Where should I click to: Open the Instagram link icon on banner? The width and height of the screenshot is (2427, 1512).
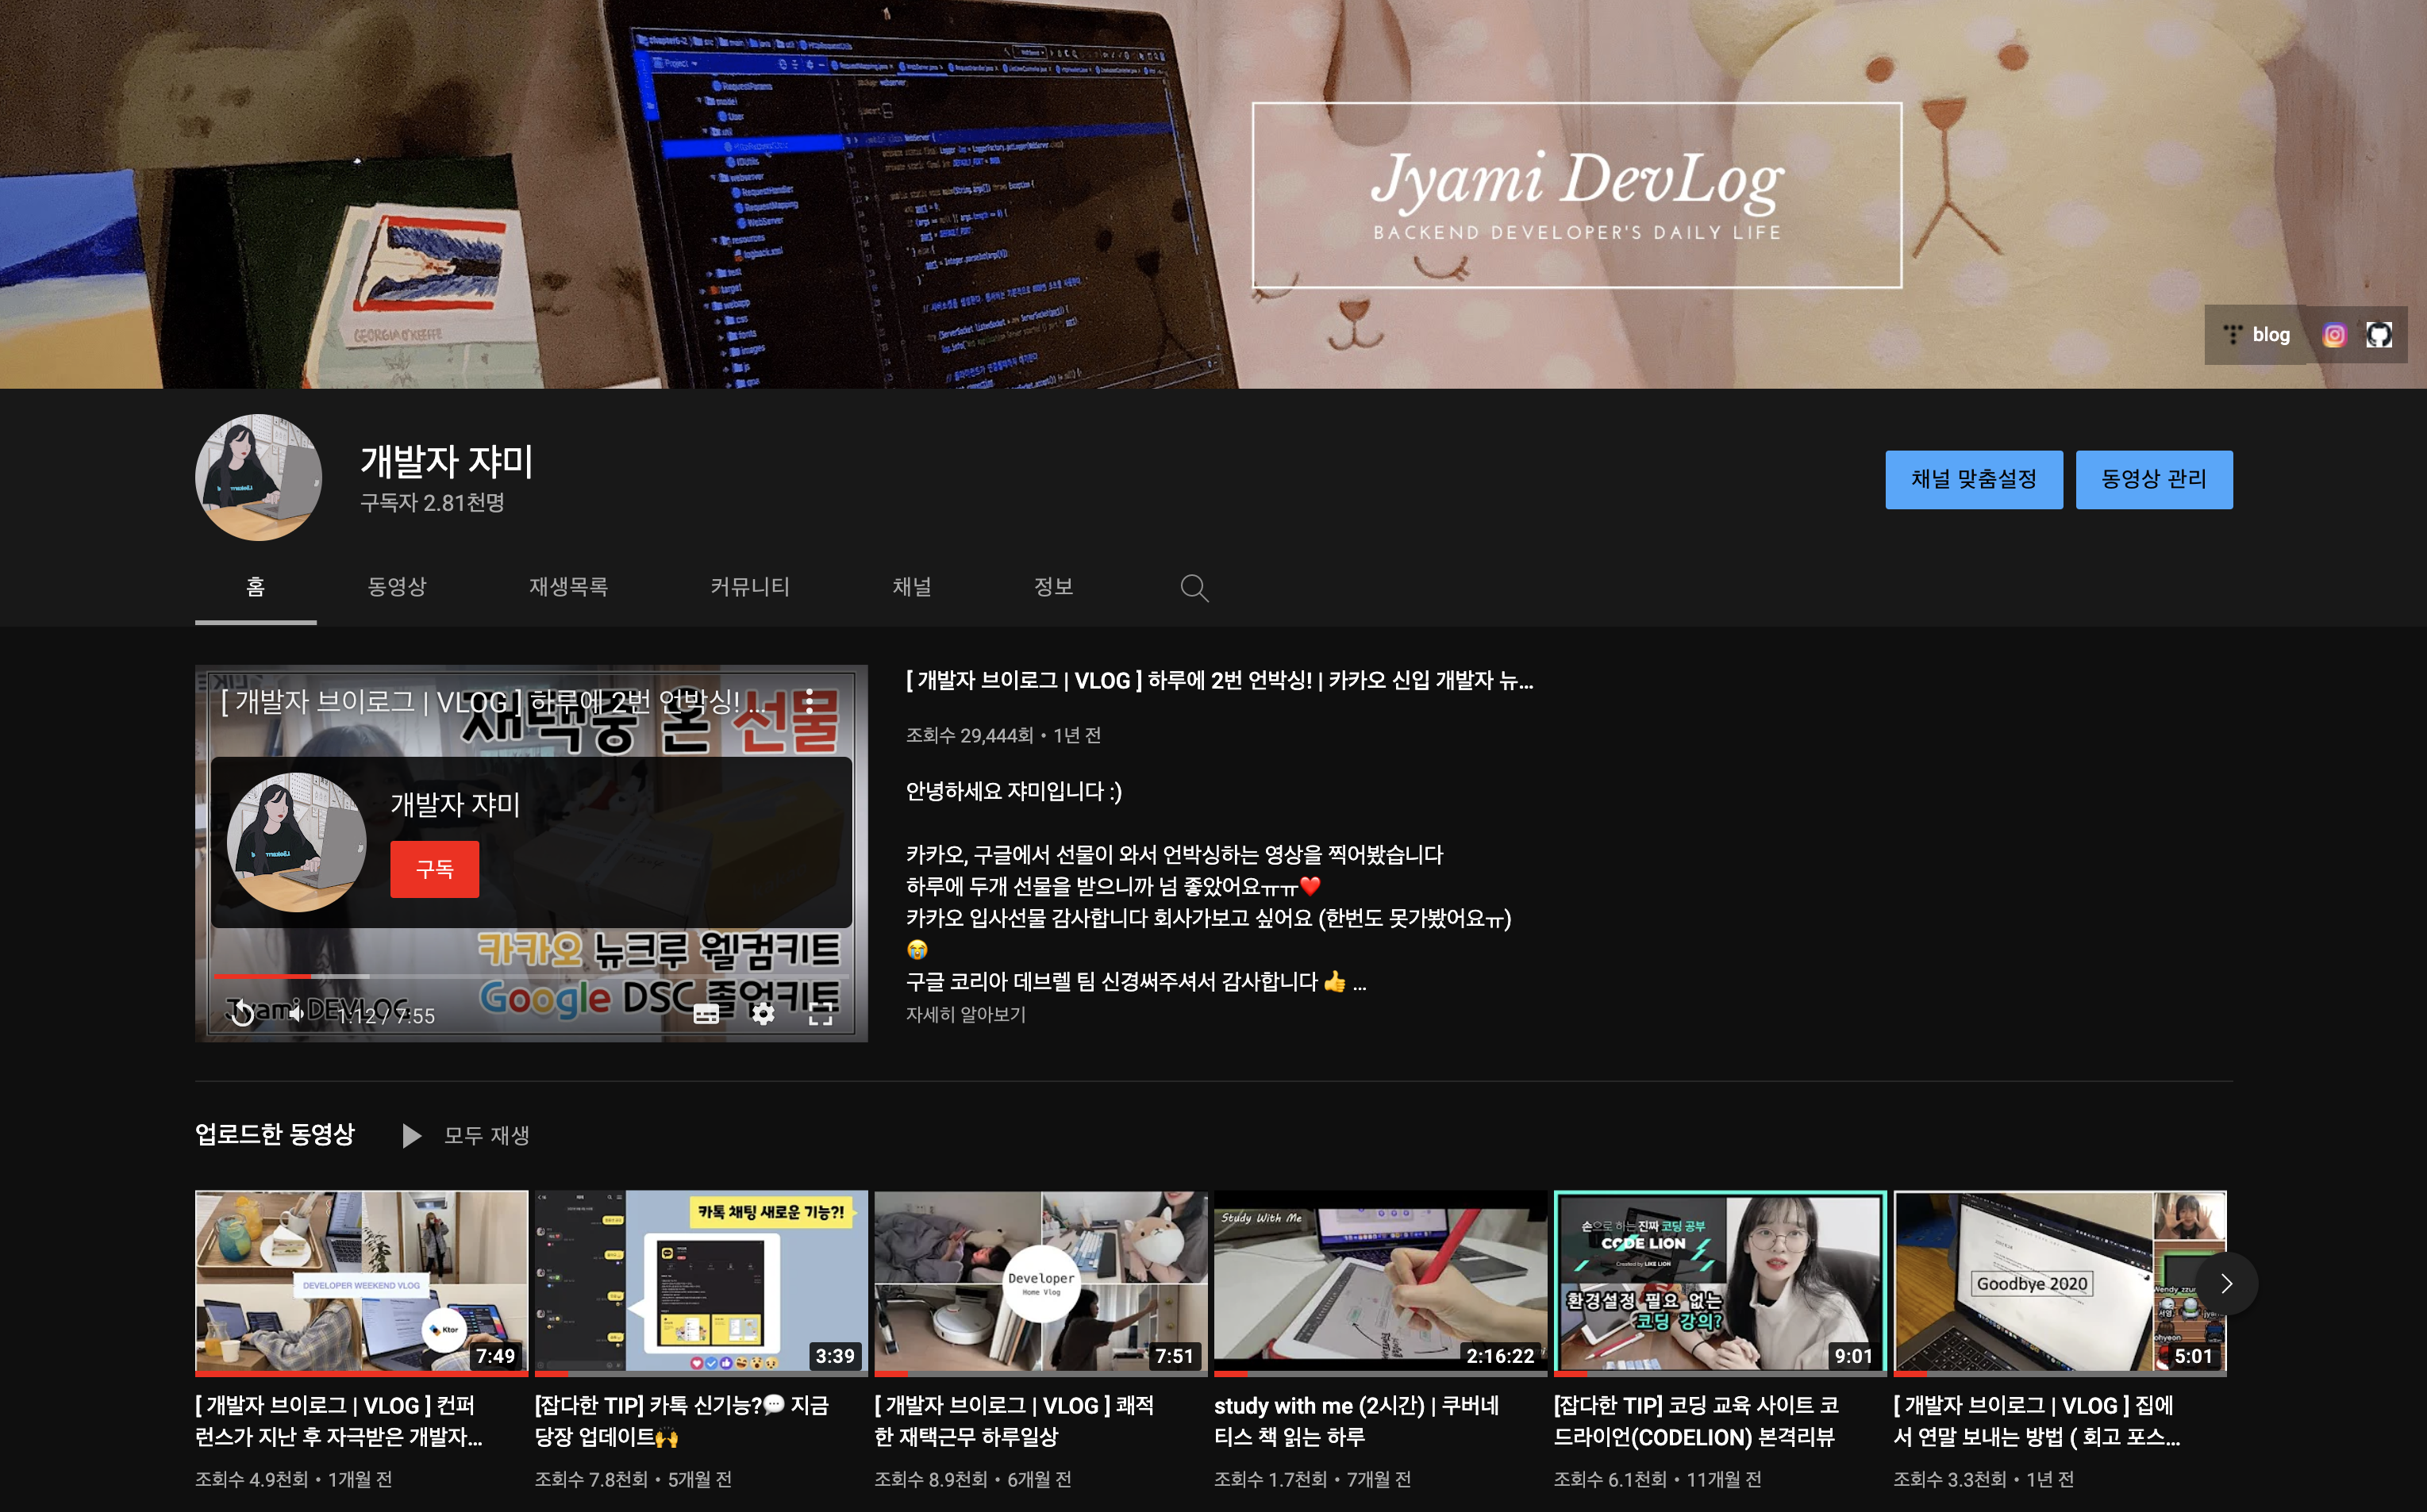[2334, 335]
